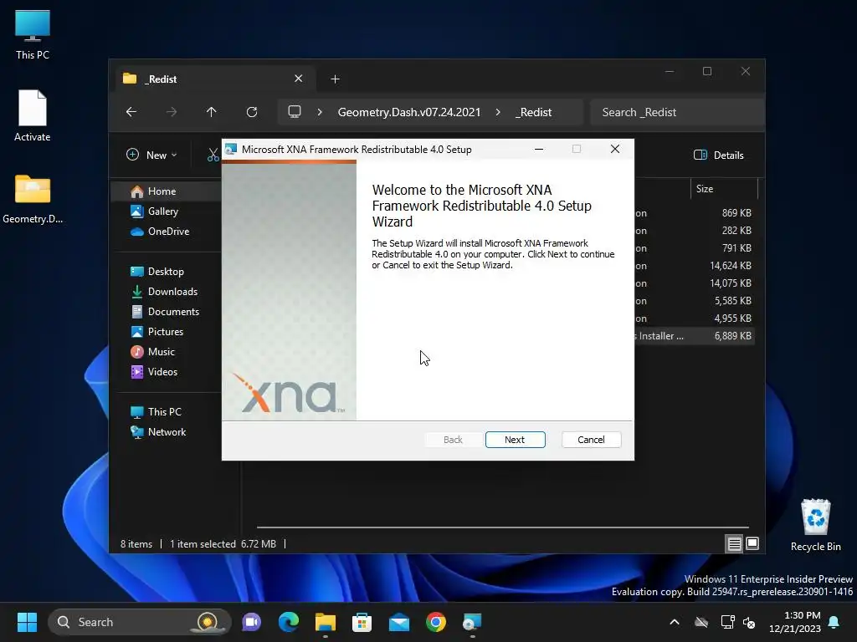The height and width of the screenshot is (642, 857).
Task: Select the Geometry.D... desktop folder
Action: [33, 199]
